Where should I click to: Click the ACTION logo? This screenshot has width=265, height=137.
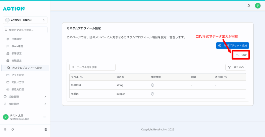[14, 9]
